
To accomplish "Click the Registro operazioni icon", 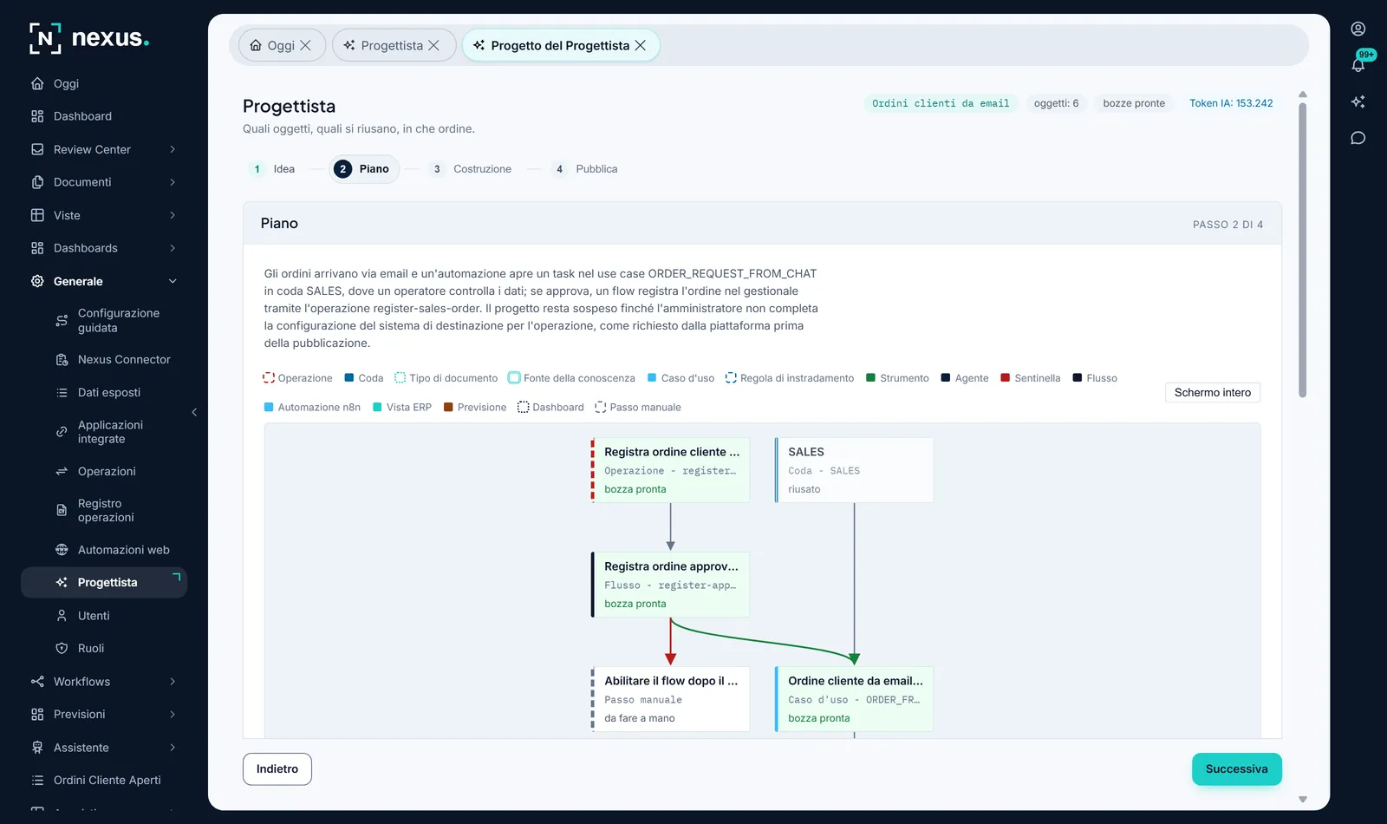I will [62, 511].
